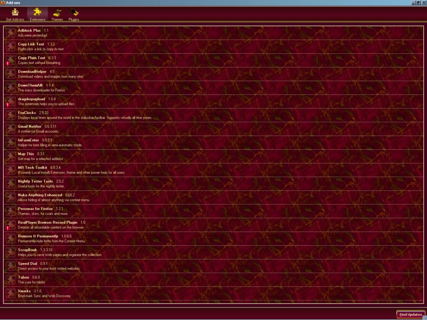This screenshot has height=320, width=427.
Task: Click the Speed Dial extension icon
Action: coord(11,266)
